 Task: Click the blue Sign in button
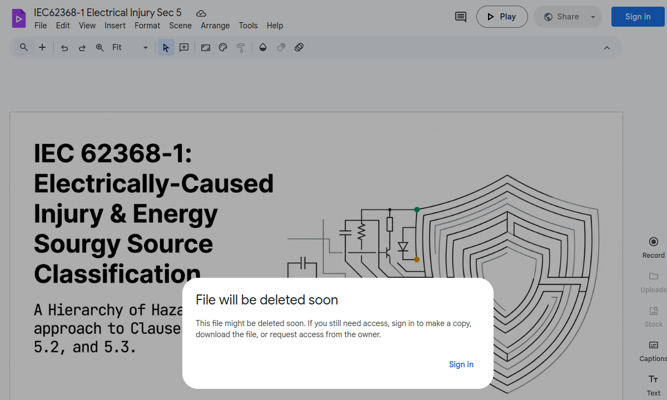pos(638,17)
